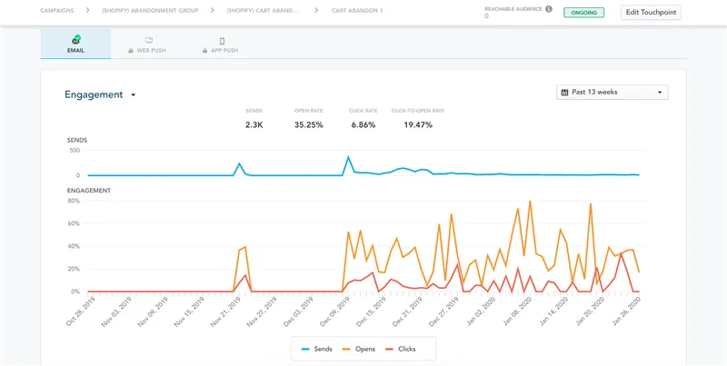Open the Past 13 weeks dropdown
Image resolution: width=727 pixels, height=366 pixels.
click(612, 93)
